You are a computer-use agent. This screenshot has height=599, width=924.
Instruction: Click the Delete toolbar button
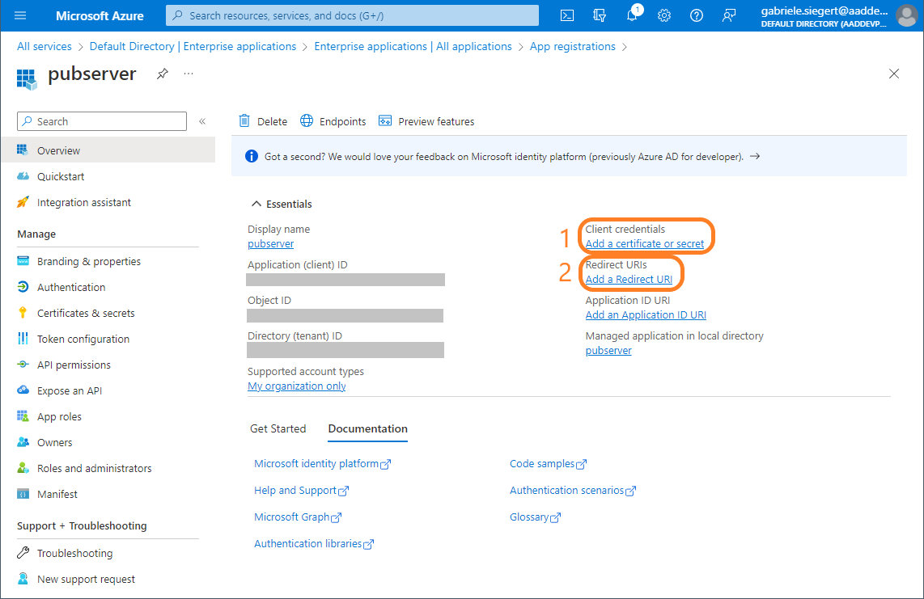coord(263,121)
